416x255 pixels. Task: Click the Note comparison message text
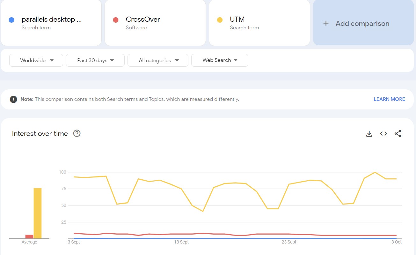click(x=130, y=99)
